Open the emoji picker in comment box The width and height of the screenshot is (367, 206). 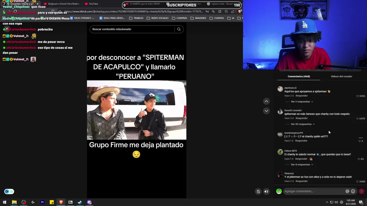coord(353,191)
